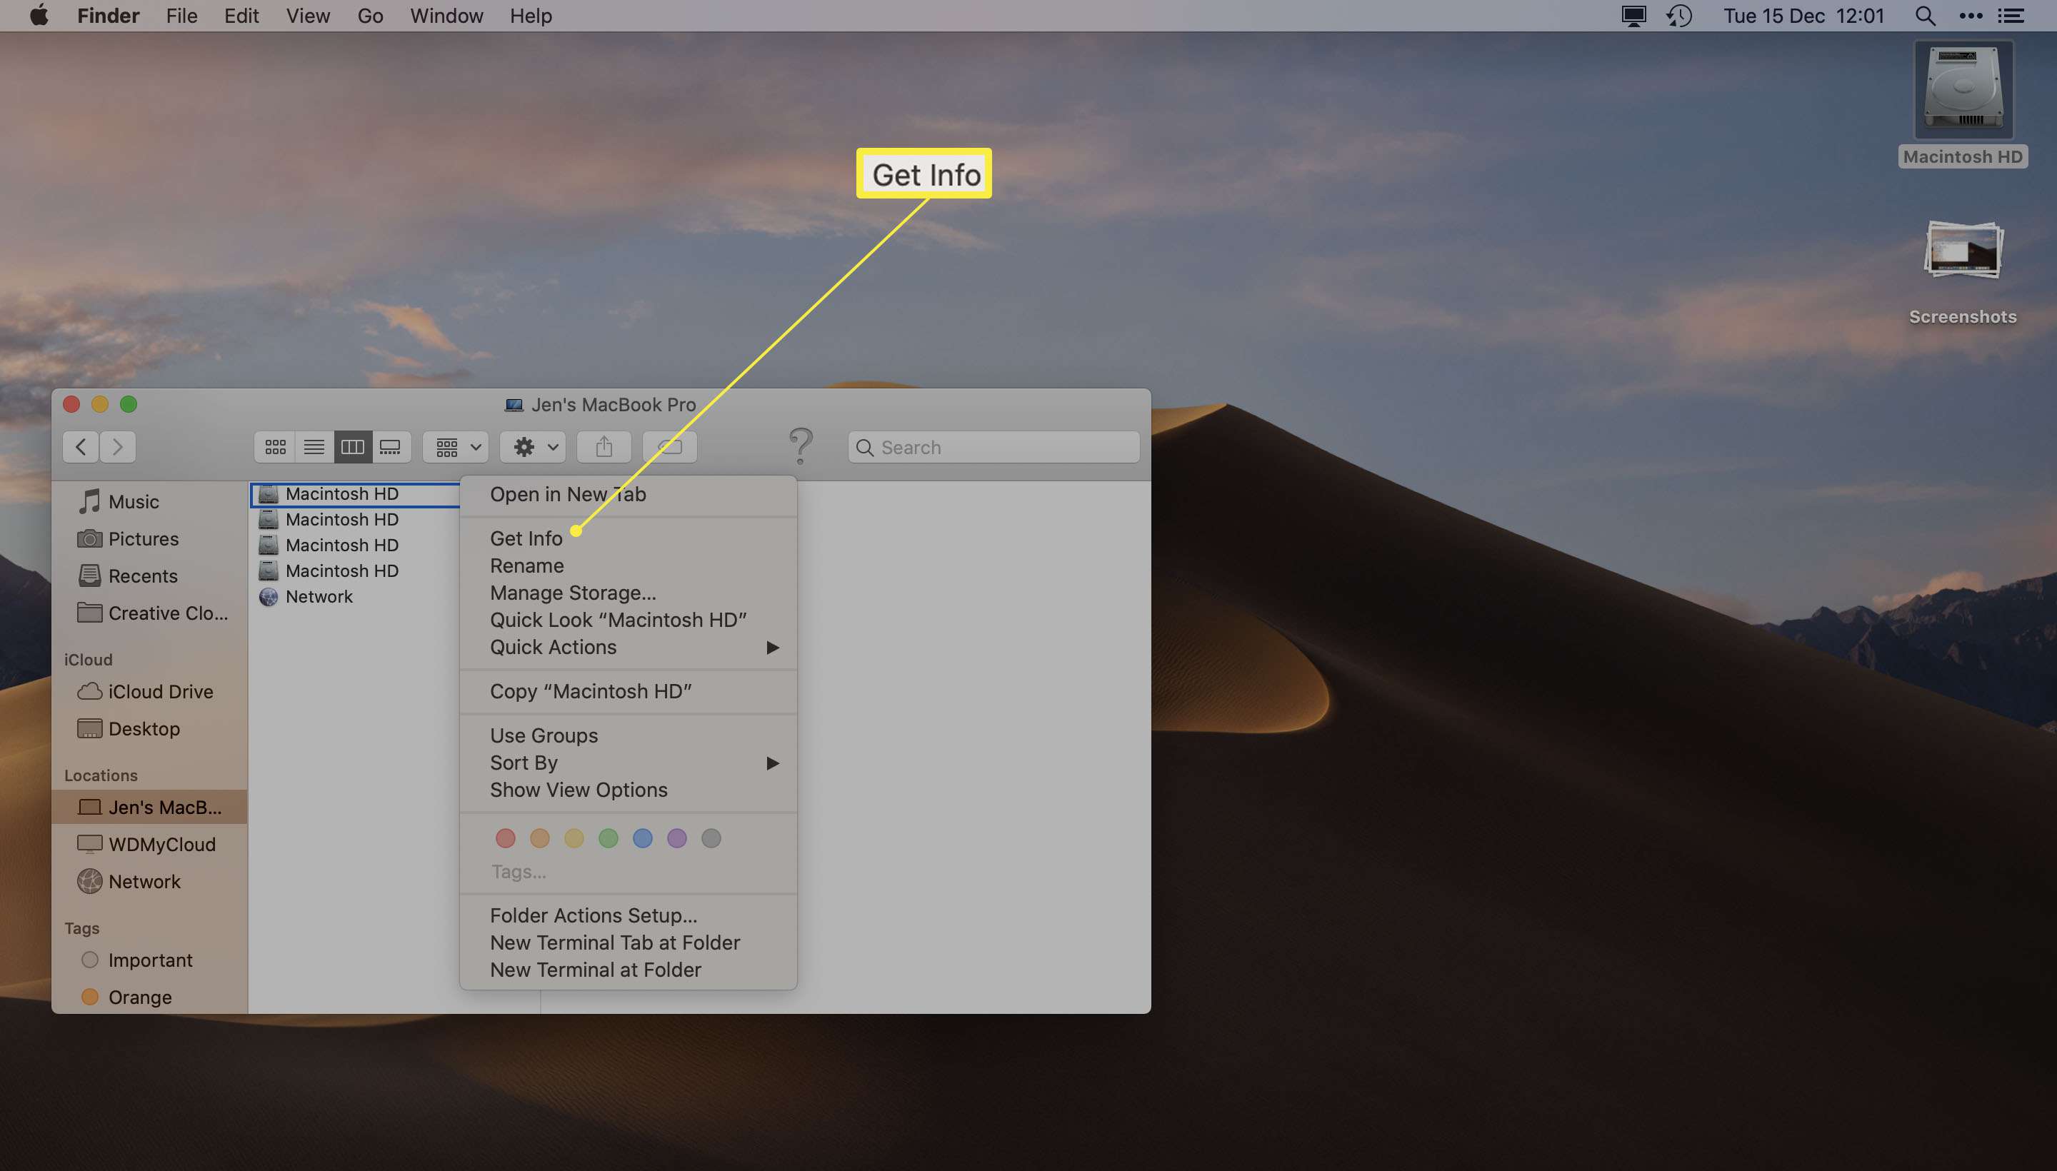Viewport: 2057px width, 1171px height.
Task: Click iCloud Drive in sidebar
Action: coord(161,693)
